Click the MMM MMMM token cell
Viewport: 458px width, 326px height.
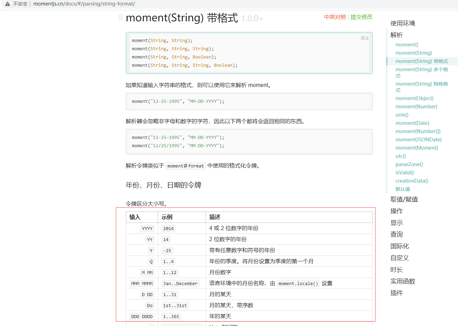point(142,283)
